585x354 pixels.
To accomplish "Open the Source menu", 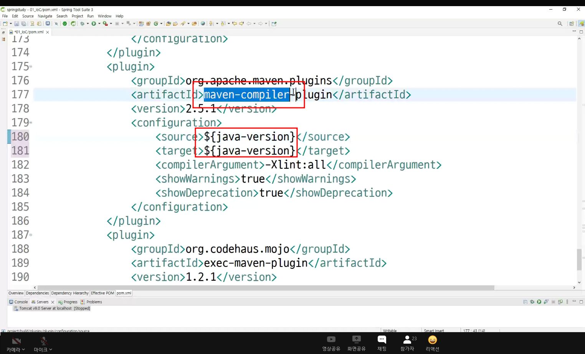I will pyautogui.click(x=28, y=16).
